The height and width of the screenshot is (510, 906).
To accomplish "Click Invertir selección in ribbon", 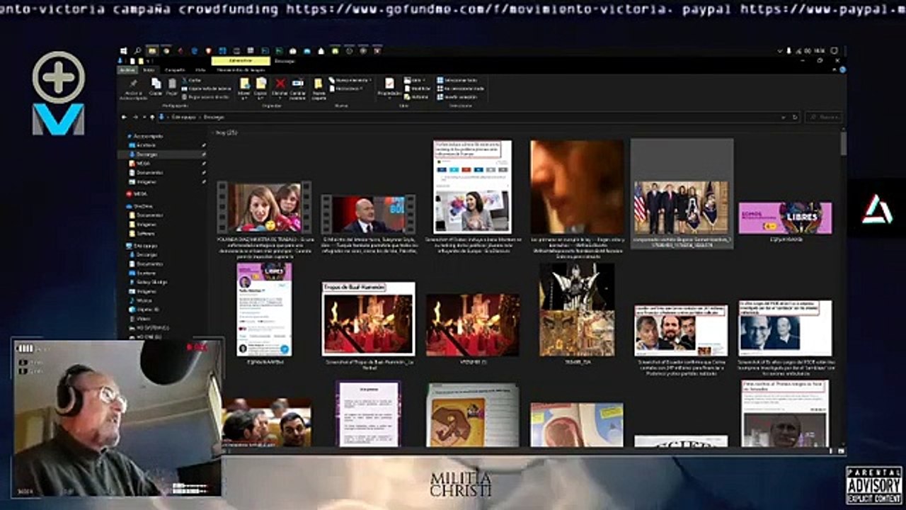I will pyautogui.click(x=457, y=97).
